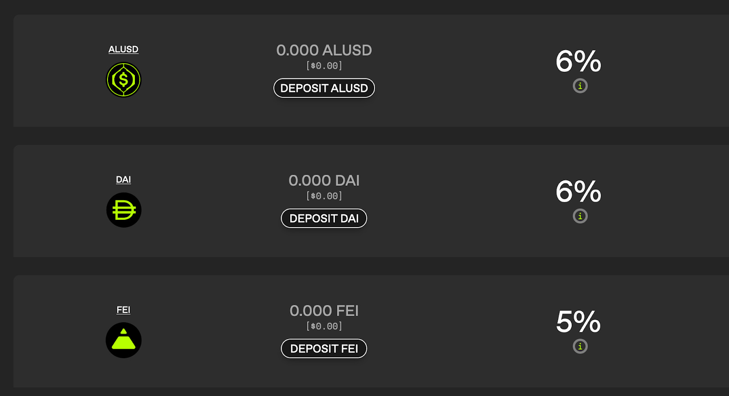This screenshot has width=729, height=396.
Task: Click the FEI pyramid token icon
Action: (123, 340)
